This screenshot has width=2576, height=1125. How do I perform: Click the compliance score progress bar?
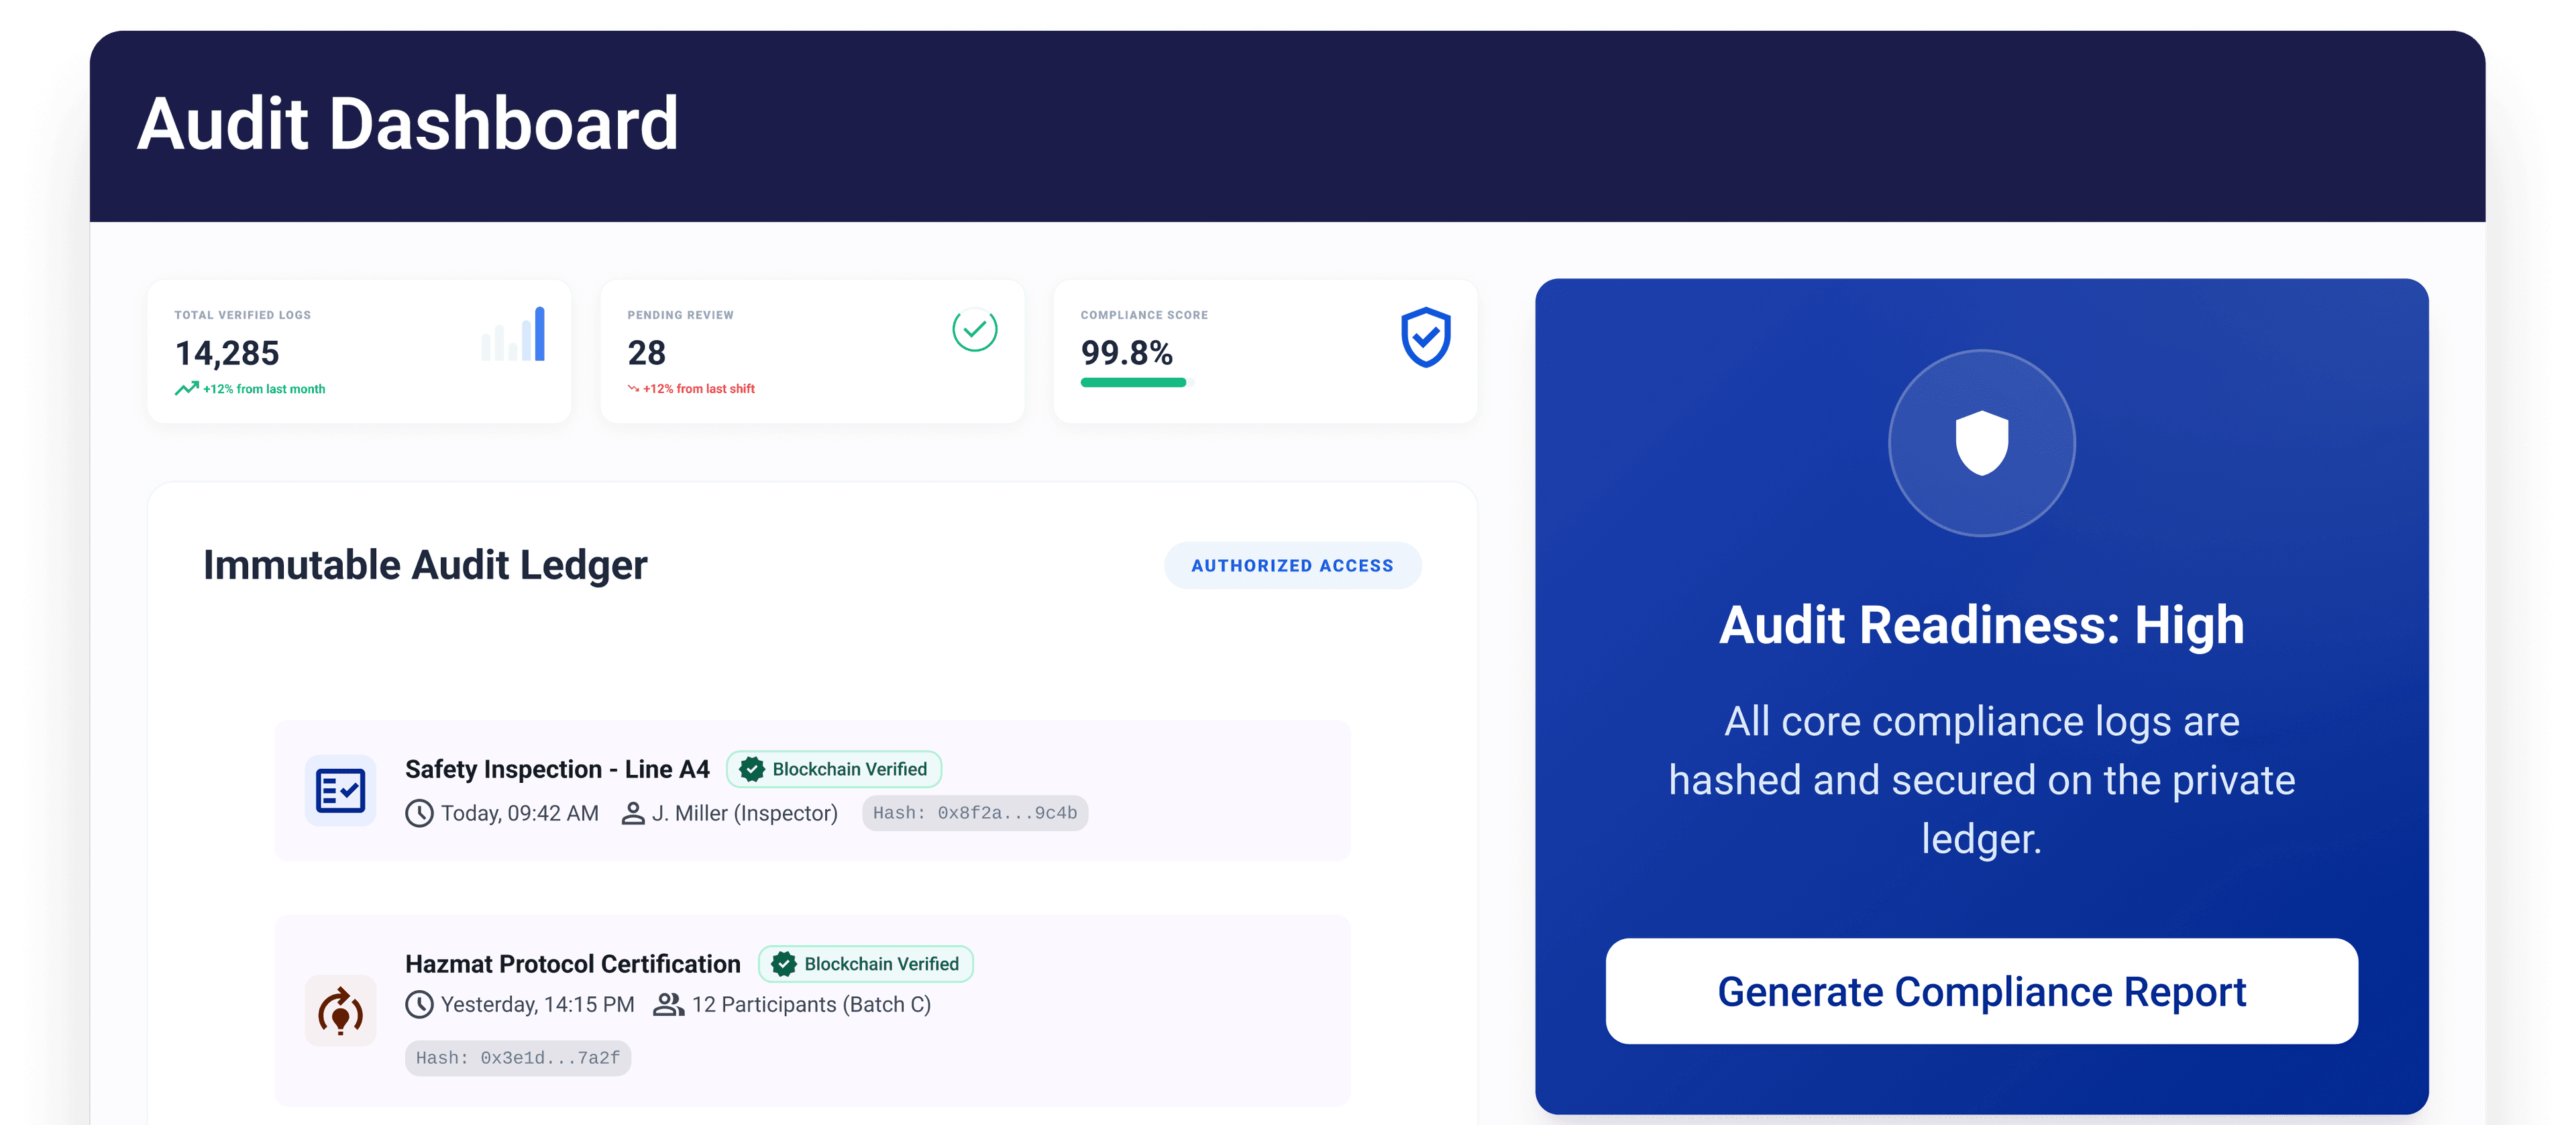coord(1137,382)
